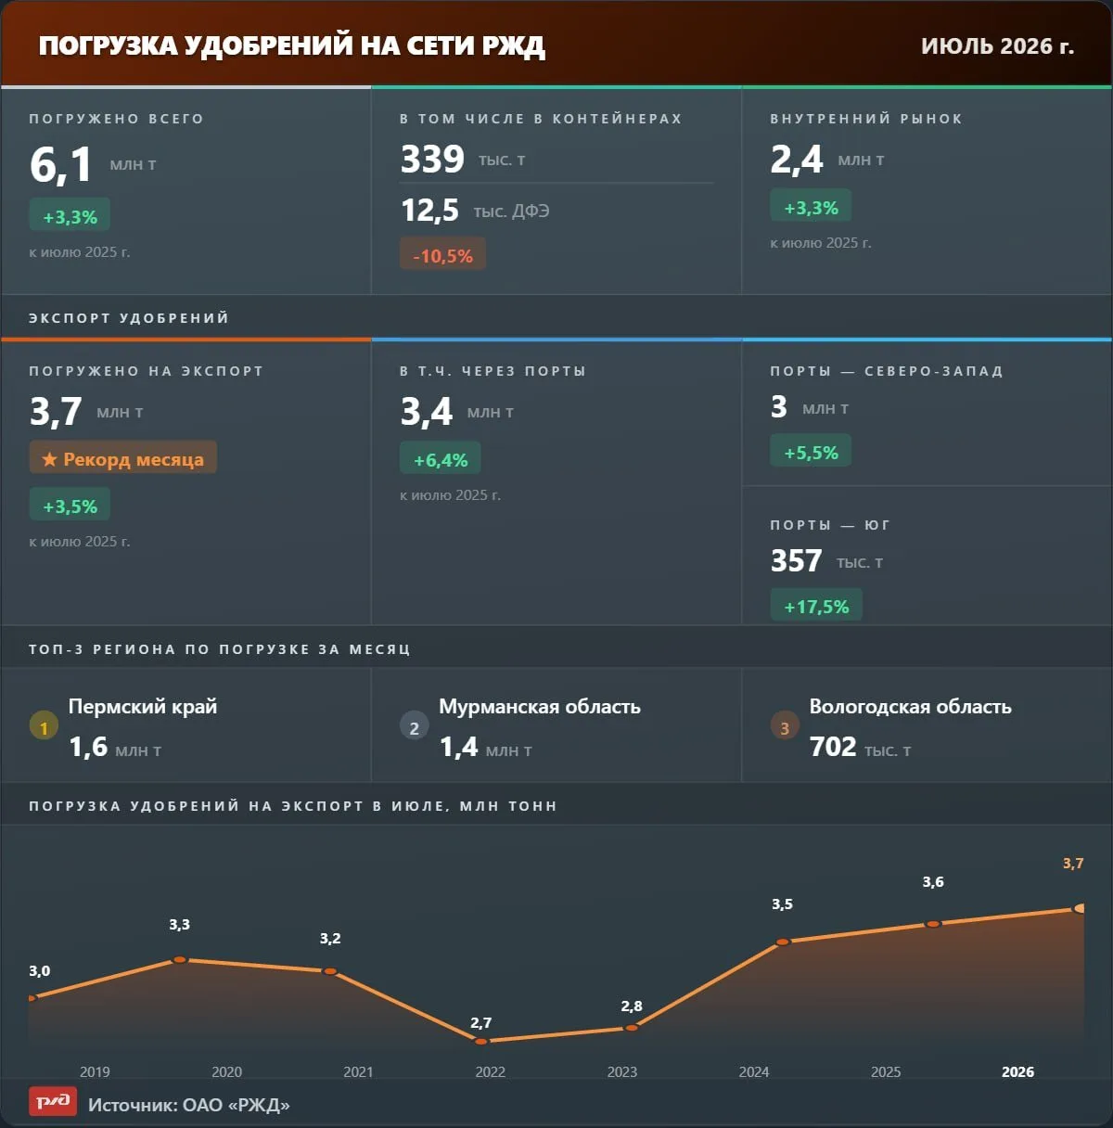Screen dimensions: 1113x1128
Task: Click the 3 млн т north-west ports value
Action: [x=810, y=407]
